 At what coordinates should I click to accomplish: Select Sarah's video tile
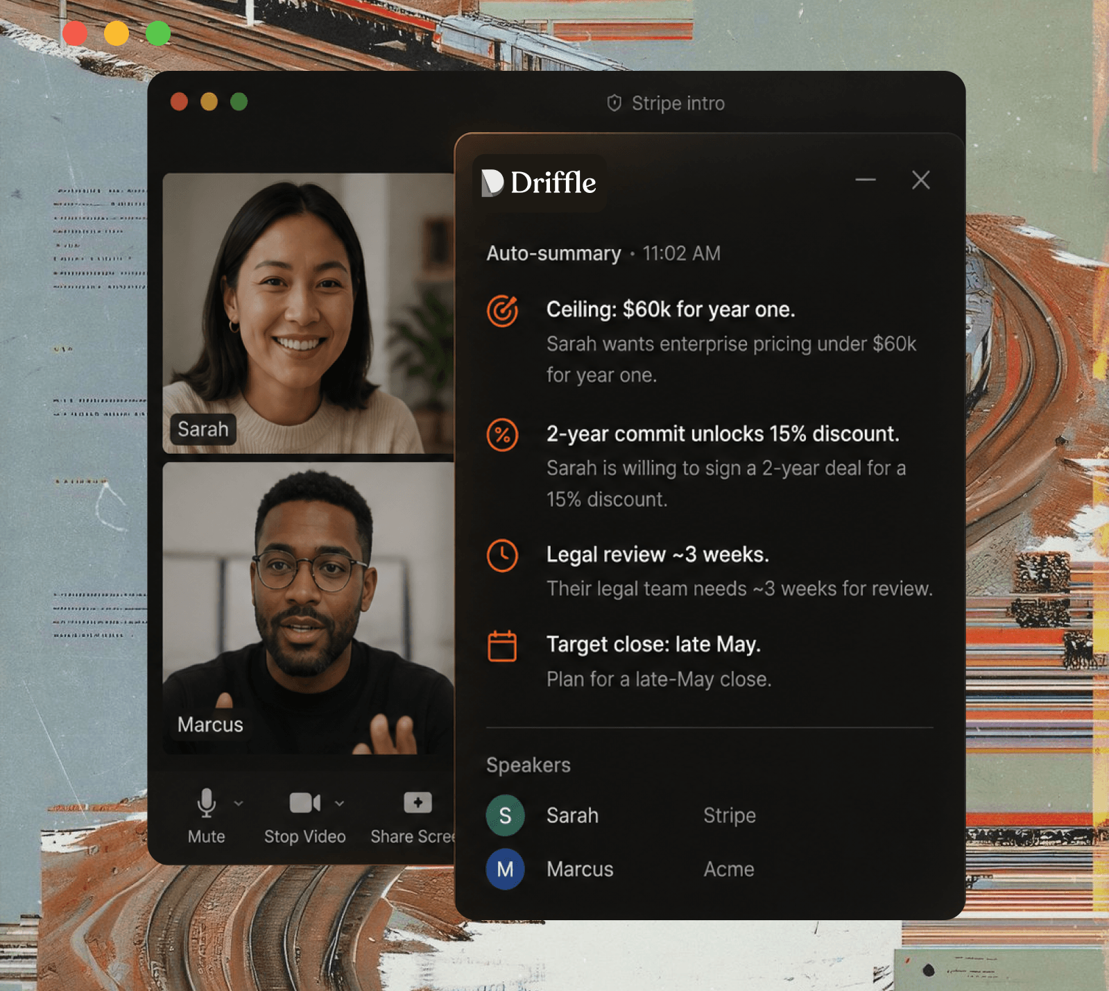[x=309, y=313]
